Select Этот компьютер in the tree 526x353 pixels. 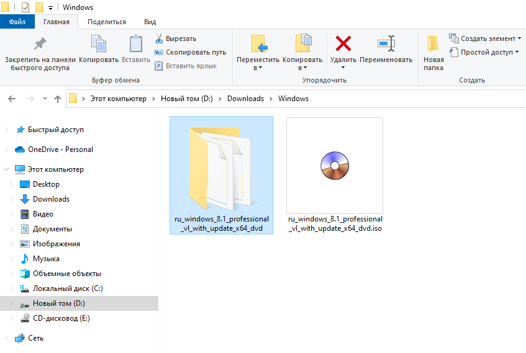(56, 169)
